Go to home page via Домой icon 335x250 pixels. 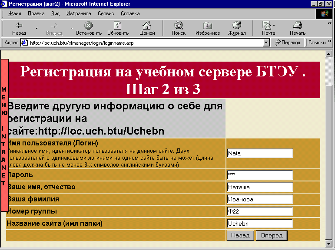[x=147, y=26]
